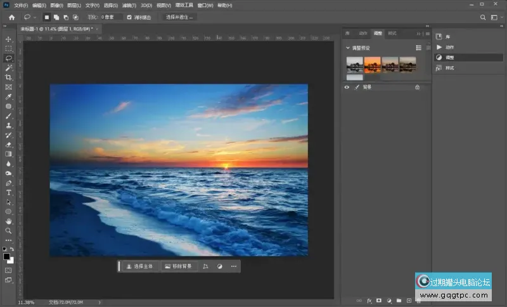This screenshot has height=307, width=507.
Task: Click the transform selection icon in contextual bar
Action: 205,266
